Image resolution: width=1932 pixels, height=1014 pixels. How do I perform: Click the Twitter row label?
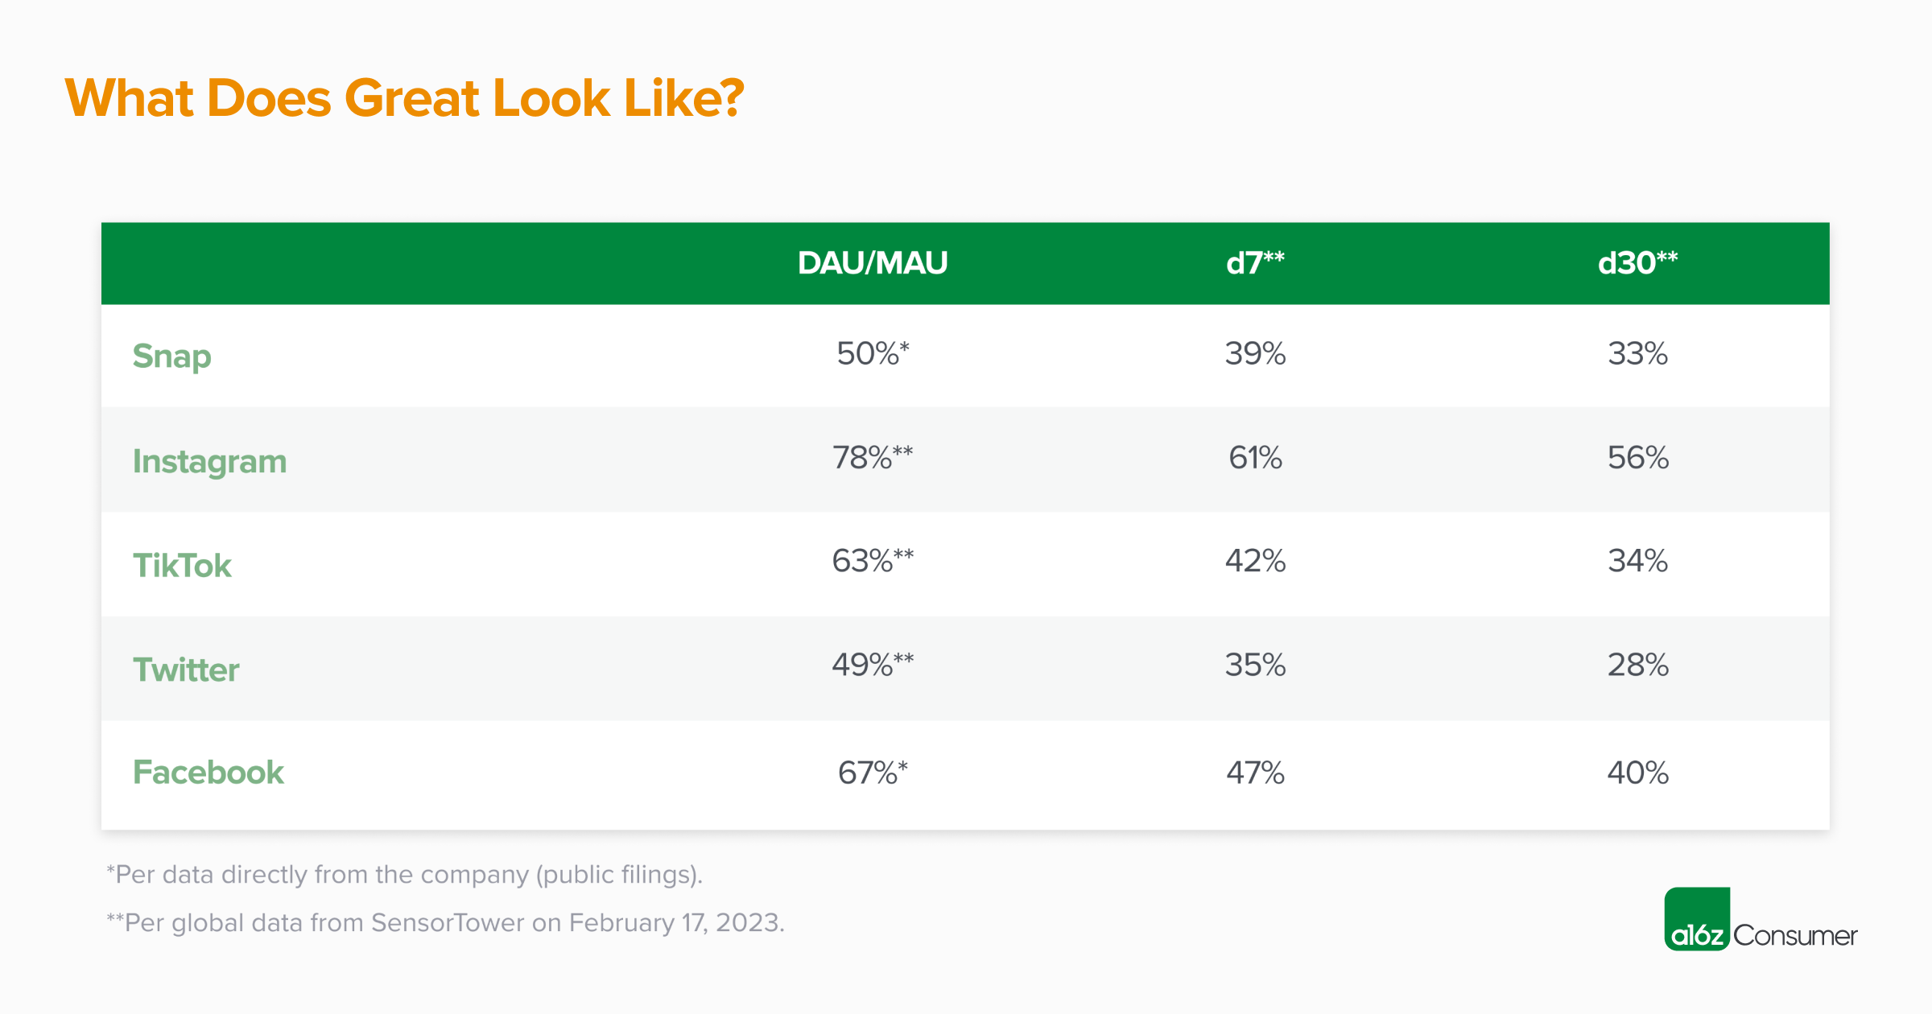[186, 670]
